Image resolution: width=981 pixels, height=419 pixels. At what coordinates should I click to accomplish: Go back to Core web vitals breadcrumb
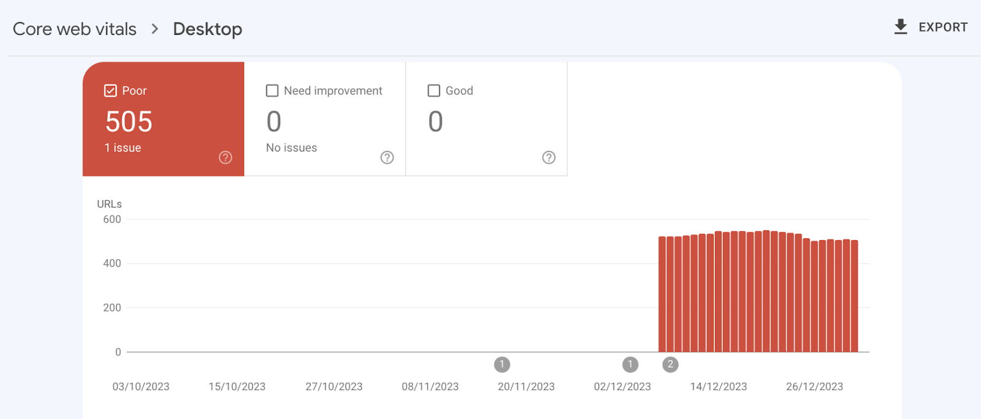(x=75, y=29)
